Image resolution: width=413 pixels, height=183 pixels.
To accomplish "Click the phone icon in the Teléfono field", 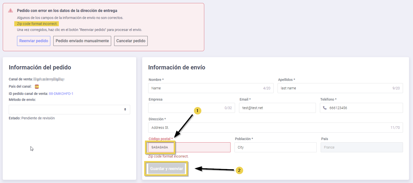I will pyautogui.click(x=325, y=108).
